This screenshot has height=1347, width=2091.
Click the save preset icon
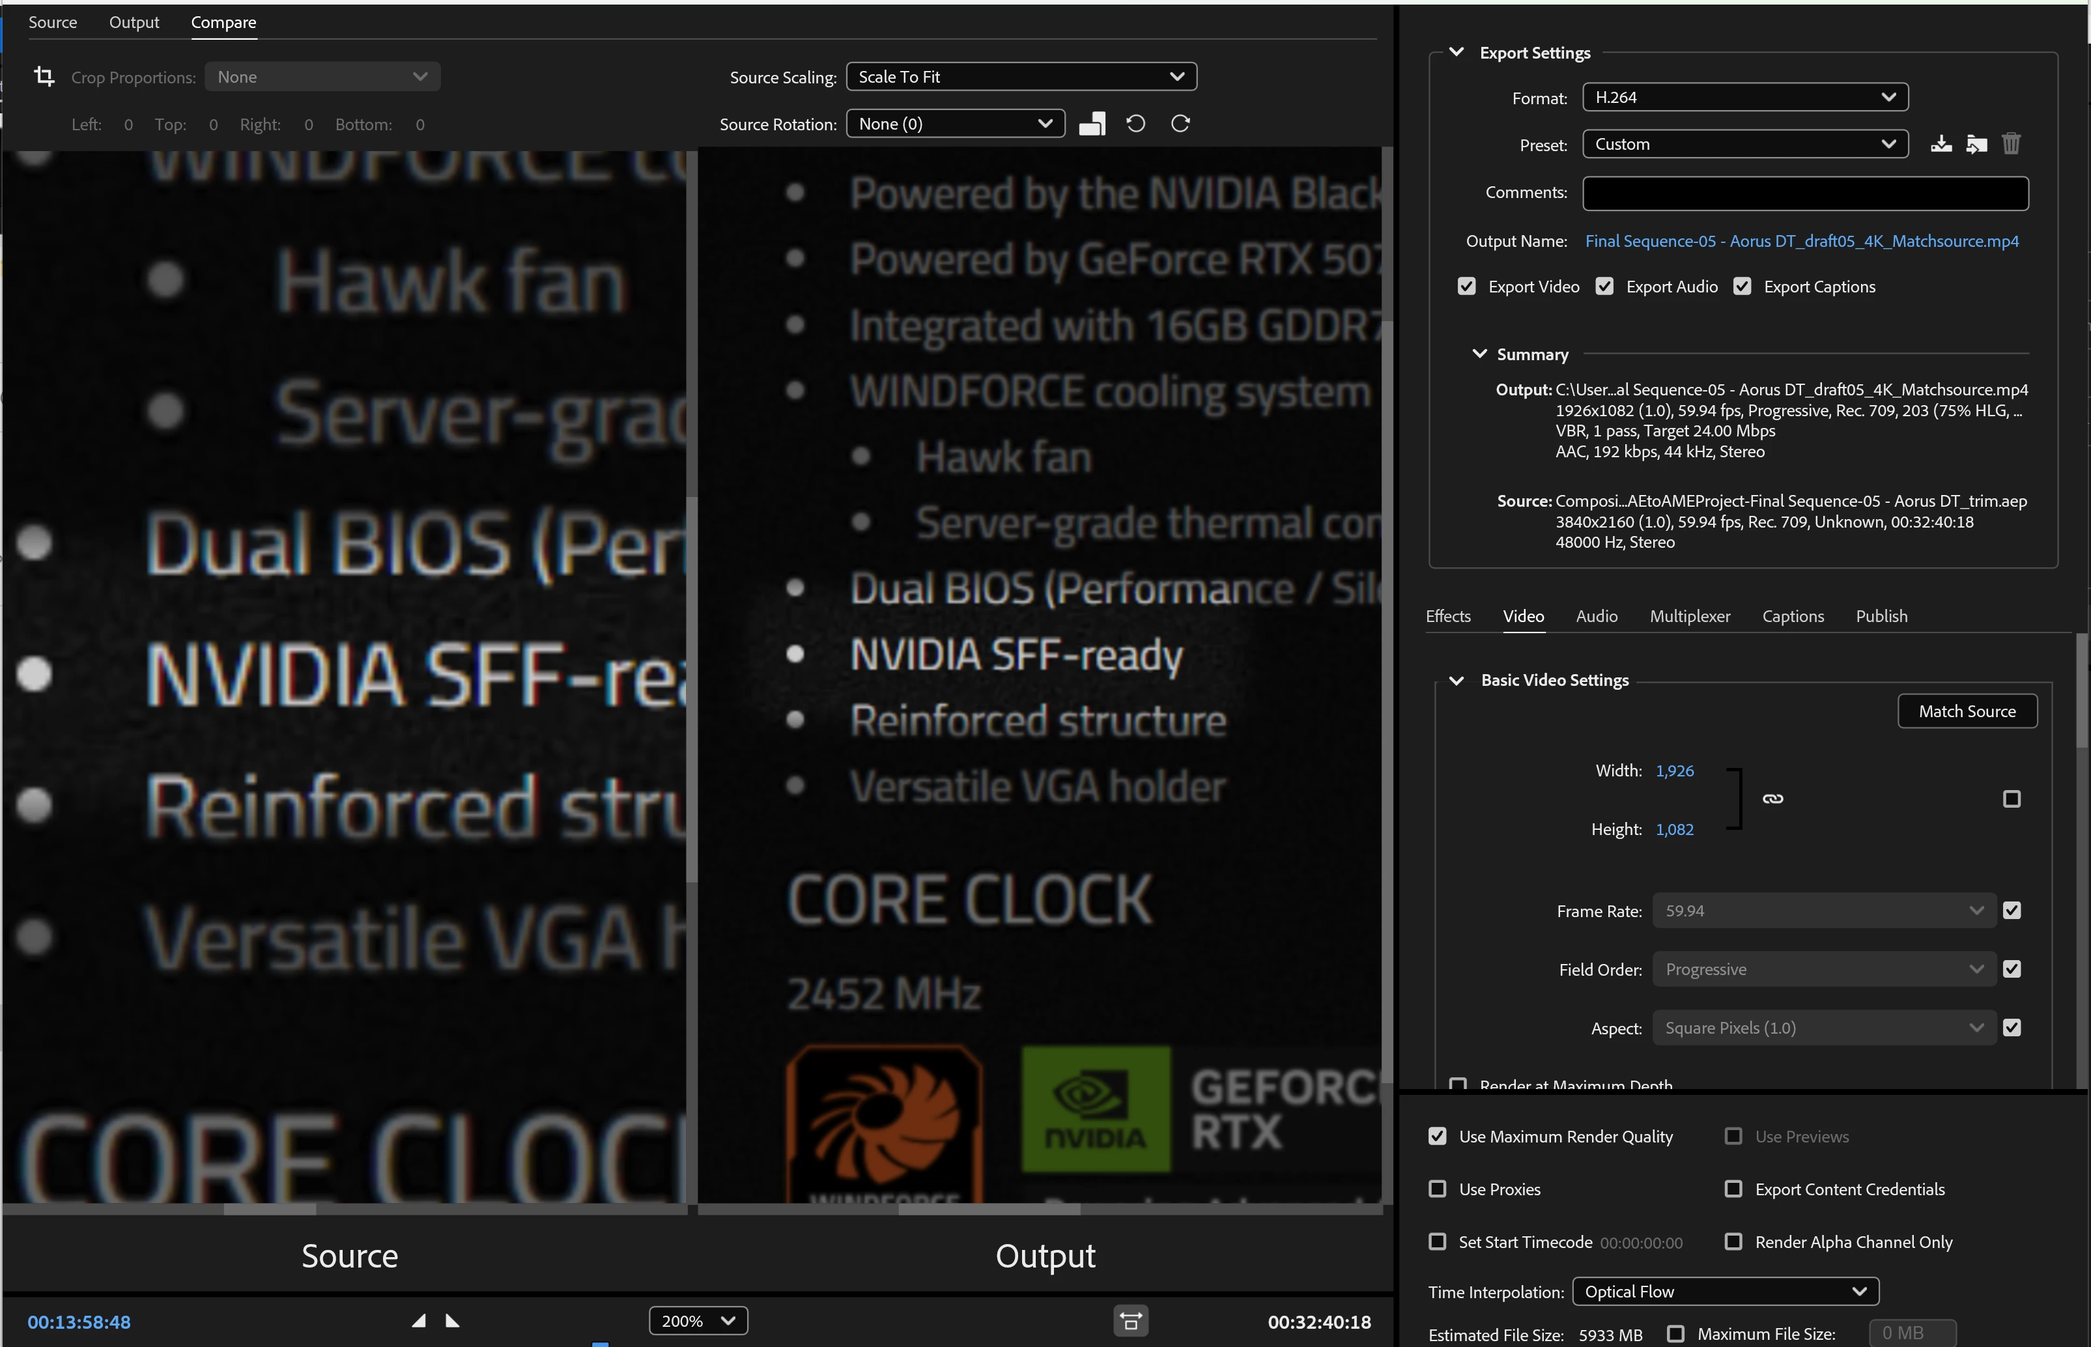pos(1941,143)
